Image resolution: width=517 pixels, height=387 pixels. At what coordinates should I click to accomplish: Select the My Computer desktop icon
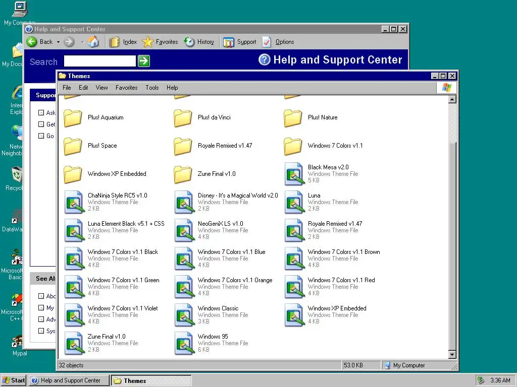point(19,13)
